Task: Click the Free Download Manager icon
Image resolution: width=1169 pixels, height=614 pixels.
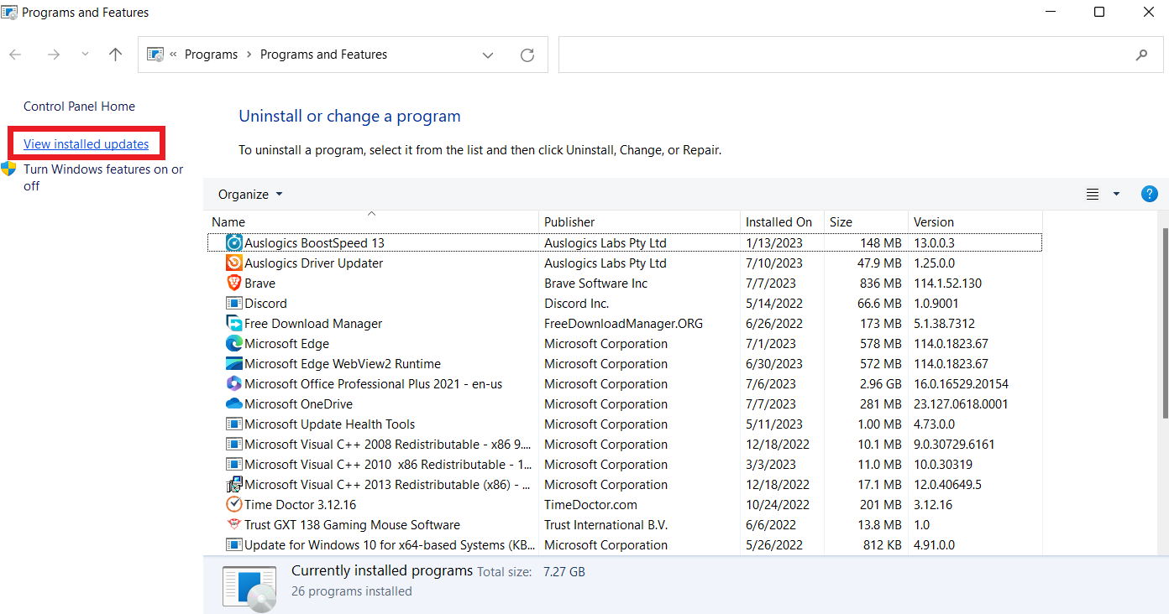Action: [233, 323]
